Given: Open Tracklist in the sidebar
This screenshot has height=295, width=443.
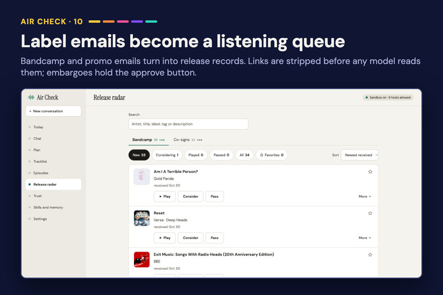Looking at the screenshot, I should coord(53,162).
